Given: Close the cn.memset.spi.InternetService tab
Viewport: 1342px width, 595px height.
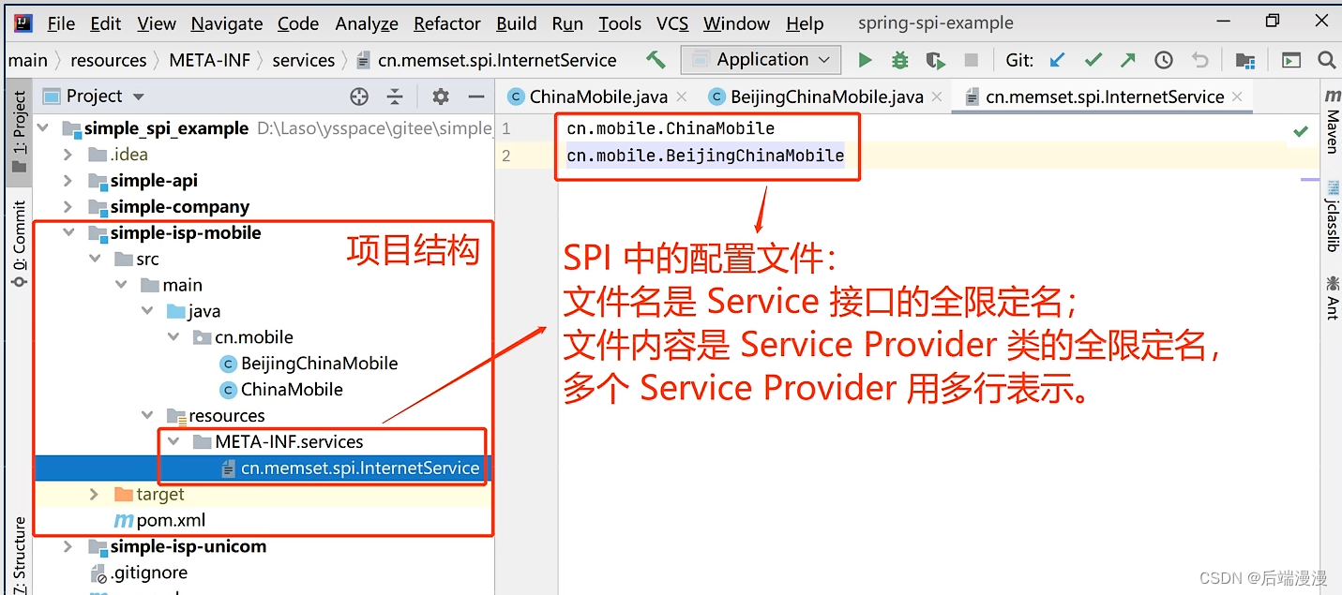Looking at the screenshot, I should [x=1237, y=97].
